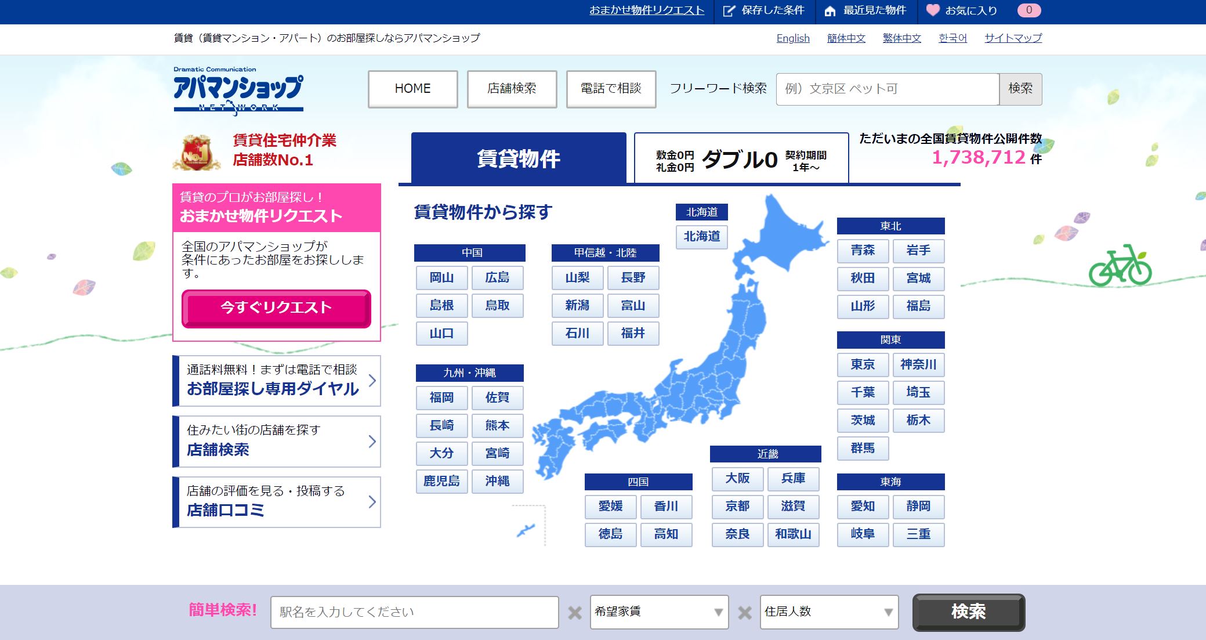The height and width of the screenshot is (640, 1206).
Task: Select 京都 prefecture
Action: pos(737,506)
